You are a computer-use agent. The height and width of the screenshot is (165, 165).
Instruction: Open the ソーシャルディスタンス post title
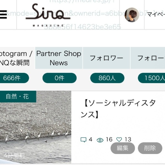118,109
